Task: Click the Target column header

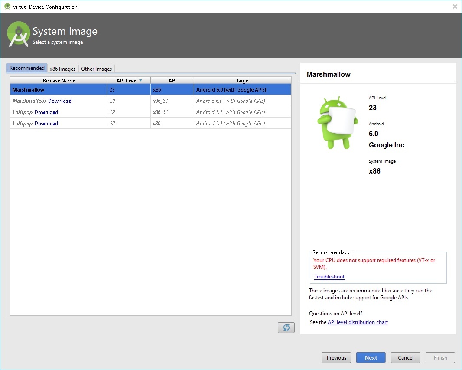Action: point(243,81)
